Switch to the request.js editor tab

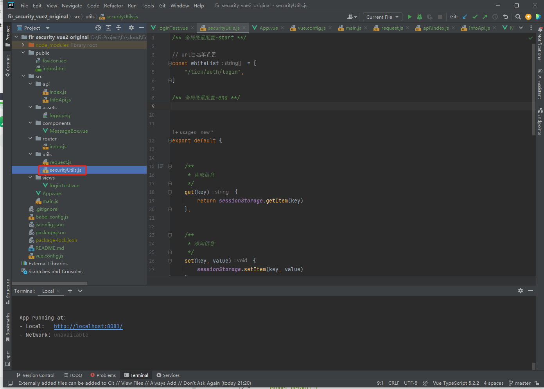click(392, 28)
